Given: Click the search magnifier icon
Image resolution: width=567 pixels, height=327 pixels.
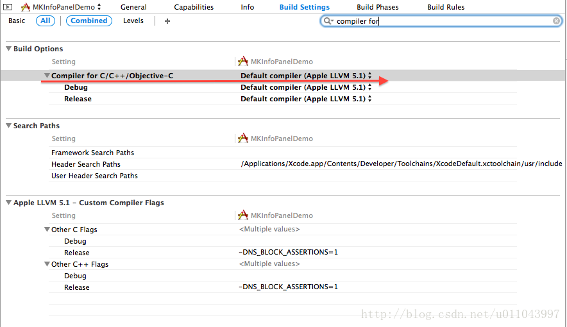Looking at the screenshot, I should [x=328, y=21].
